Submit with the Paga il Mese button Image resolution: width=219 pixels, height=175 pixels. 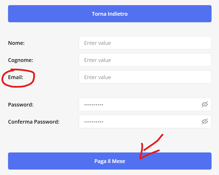point(110,161)
